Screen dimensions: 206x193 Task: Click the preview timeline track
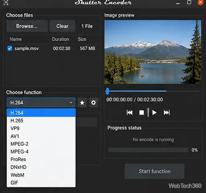pyautogui.click(x=153, y=91)
